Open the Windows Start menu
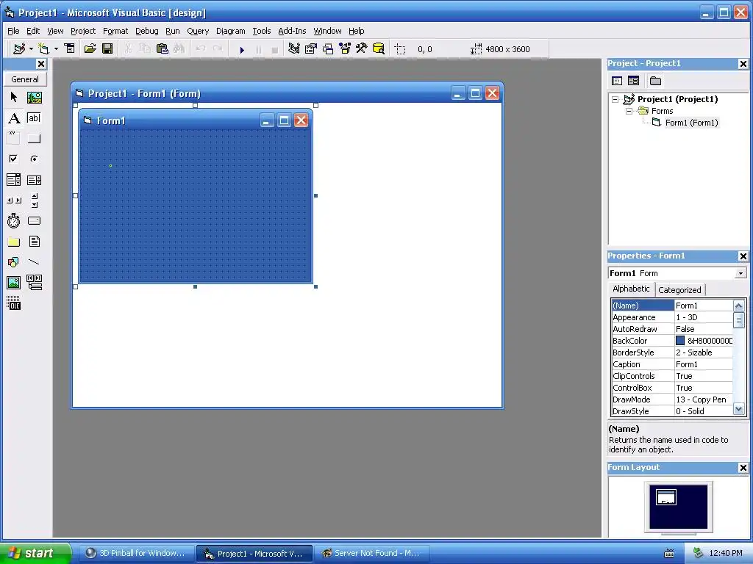Screen dimensions: 753x564 [x=35, y=553]
